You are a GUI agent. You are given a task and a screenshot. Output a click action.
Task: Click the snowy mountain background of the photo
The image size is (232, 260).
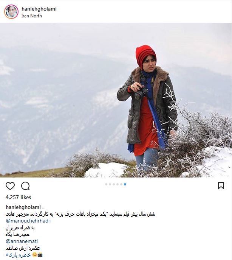pos(58,100)
